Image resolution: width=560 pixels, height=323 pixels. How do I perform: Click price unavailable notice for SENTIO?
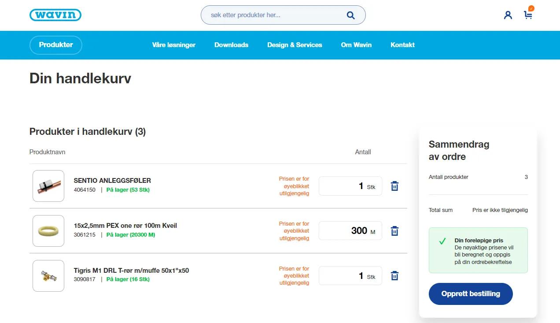[294, 186]
